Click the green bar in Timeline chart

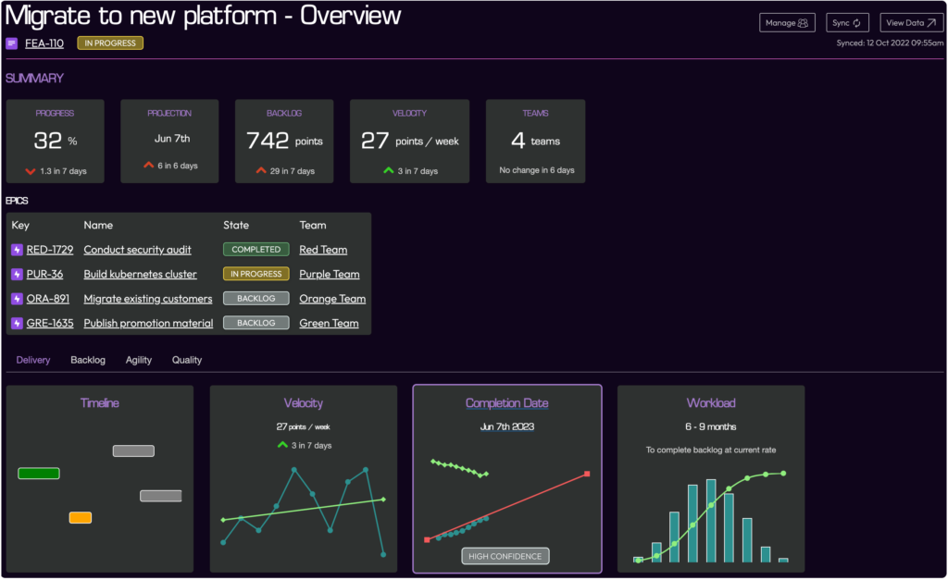pyautogui.click(x=39, y=474)
